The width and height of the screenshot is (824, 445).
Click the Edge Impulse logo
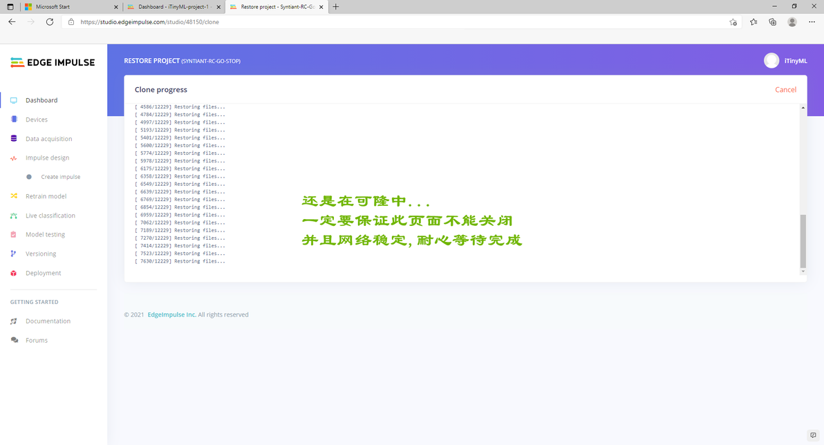53,62
